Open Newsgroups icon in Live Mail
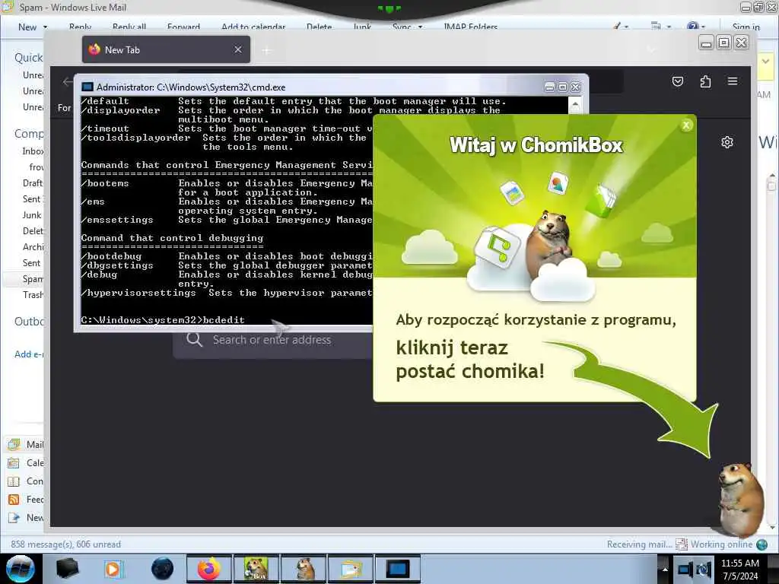 point(14,518)
